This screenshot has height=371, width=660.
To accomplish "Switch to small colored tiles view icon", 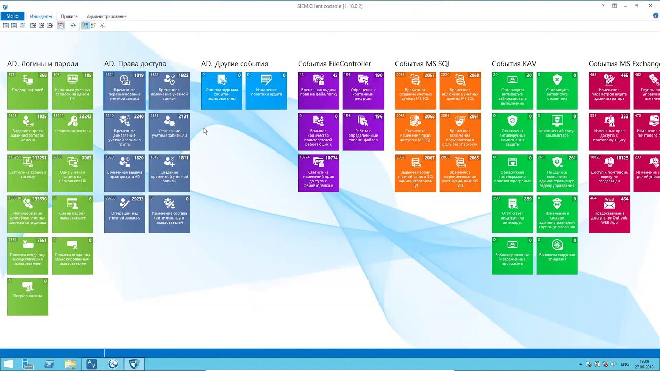I will [x=93, y=25].
